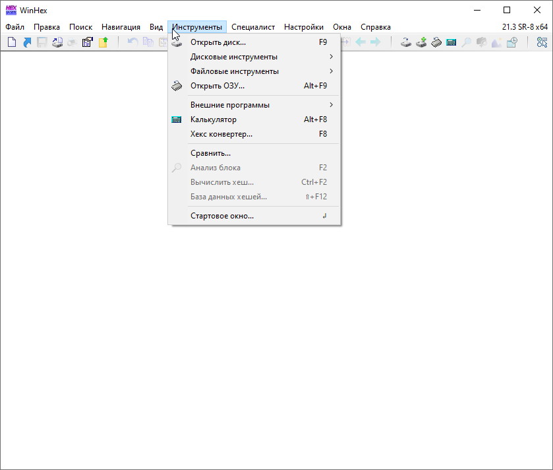Click the greyed-out gallery picture toolbar icon
The image size is (553, 470).
(497, 42)
